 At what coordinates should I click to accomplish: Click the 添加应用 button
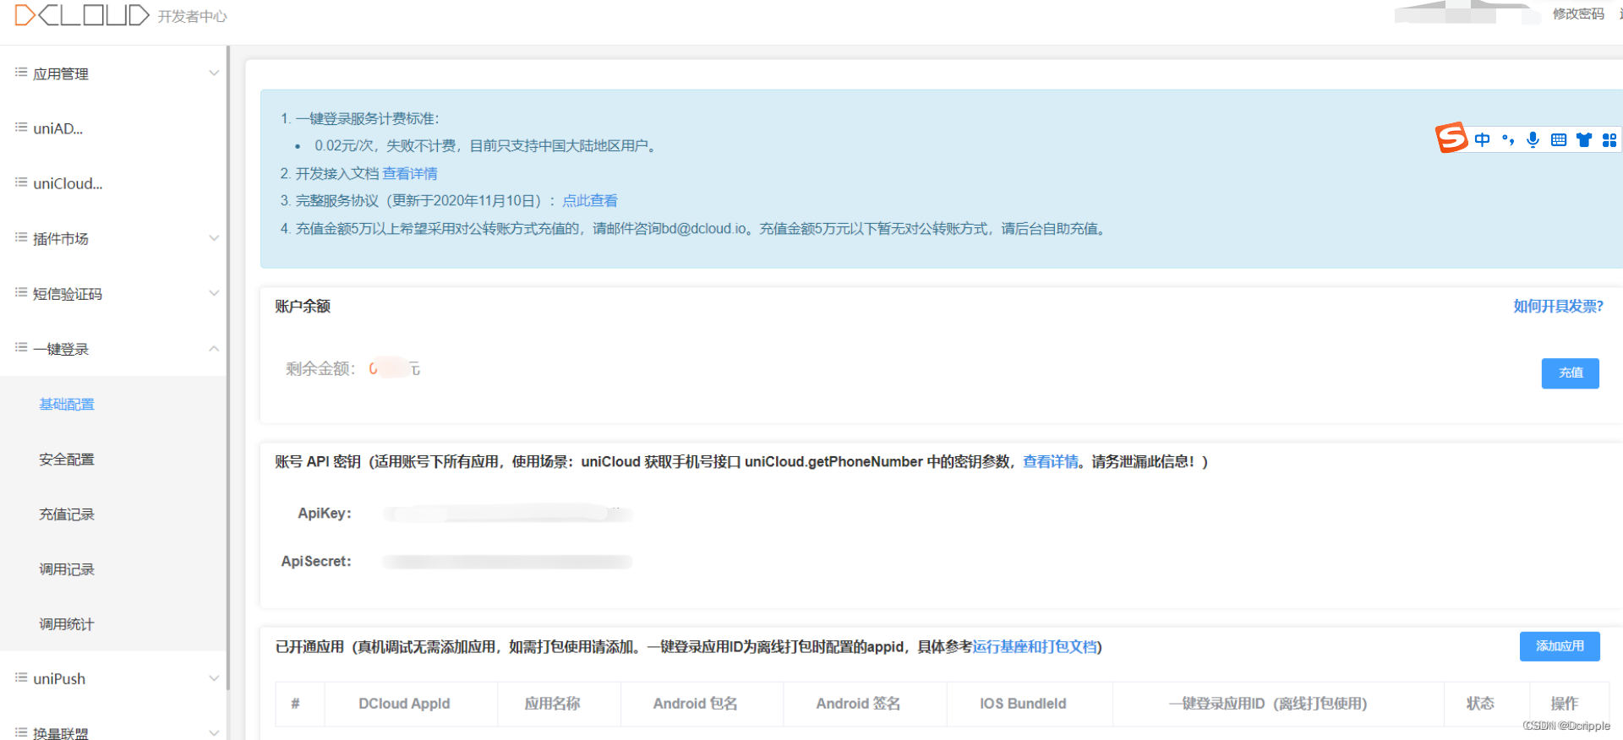pyautogui.click(x=1560, y=646)
